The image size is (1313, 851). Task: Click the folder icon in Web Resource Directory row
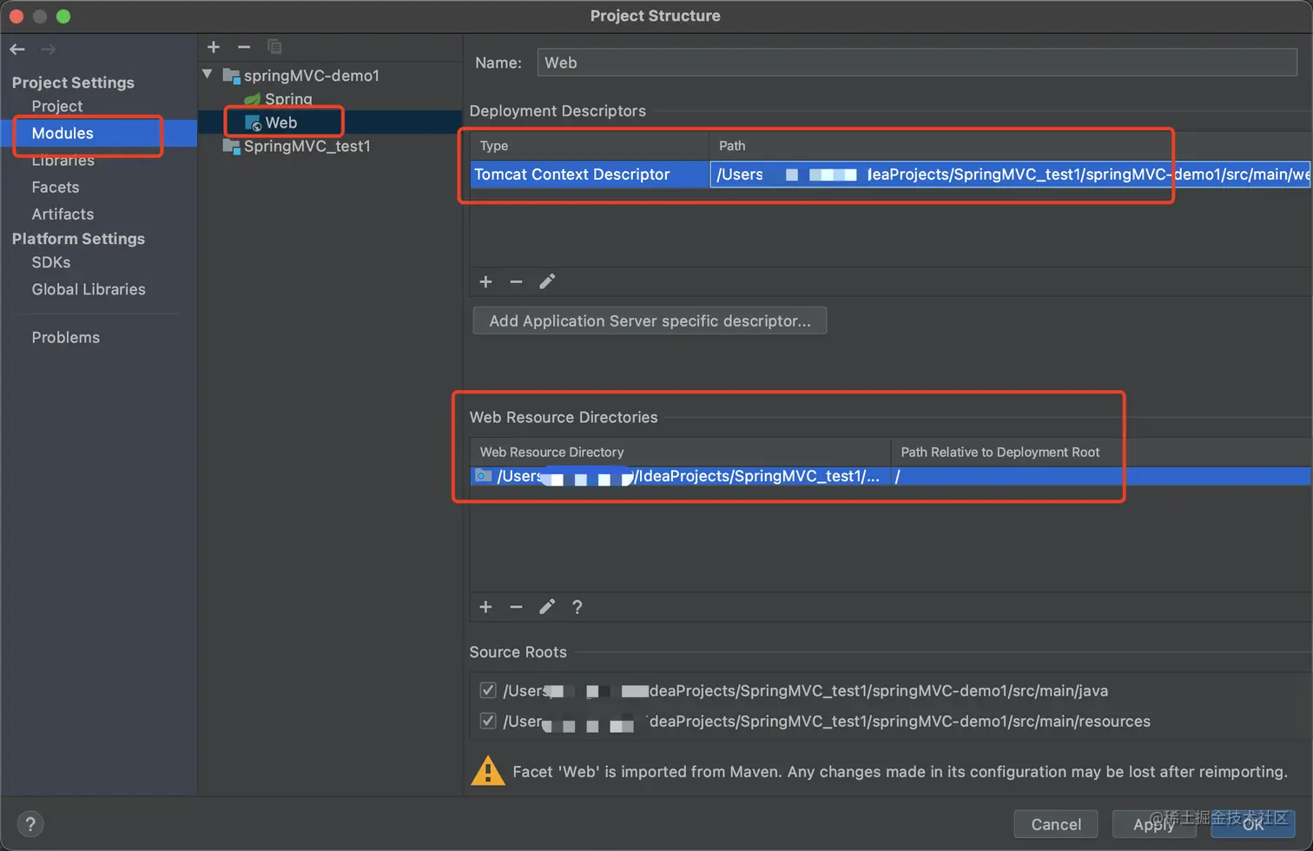pyautogui.click(x=483, y=476)
